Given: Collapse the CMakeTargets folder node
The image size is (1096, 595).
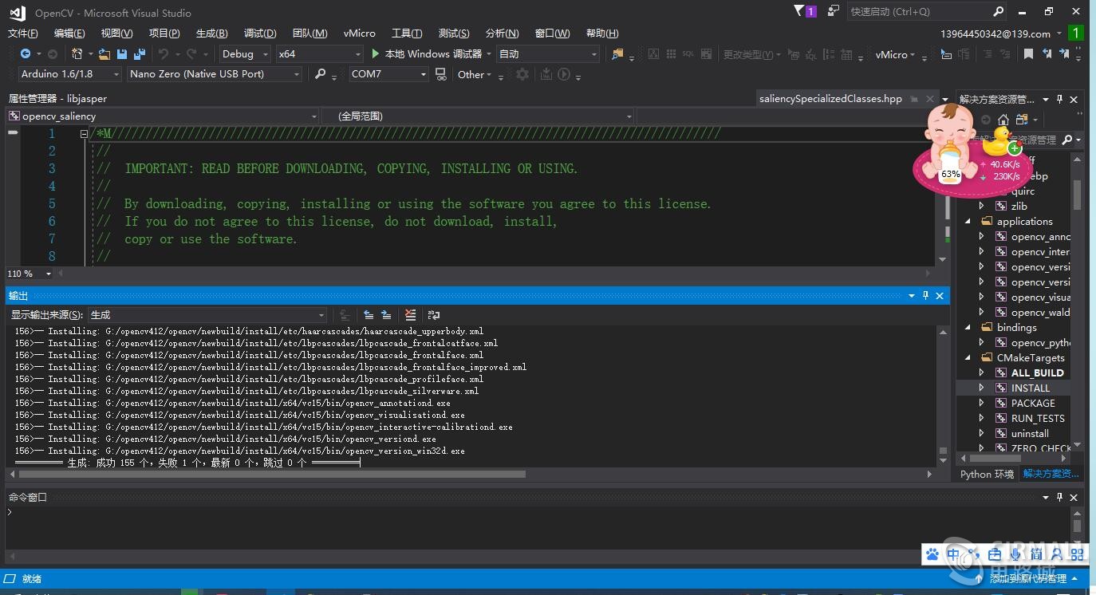Looking at the screenshot, I should click(x=969, y=358).
